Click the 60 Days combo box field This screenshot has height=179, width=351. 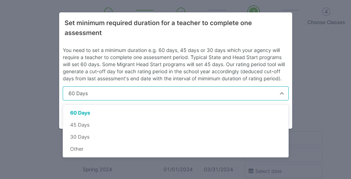click(x=176, y=93)
